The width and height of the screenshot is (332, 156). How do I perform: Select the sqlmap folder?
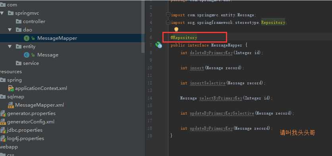[15, 97]
